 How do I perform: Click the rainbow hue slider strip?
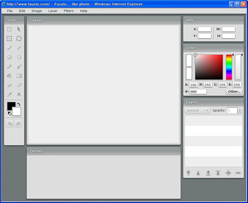point(229,67)
